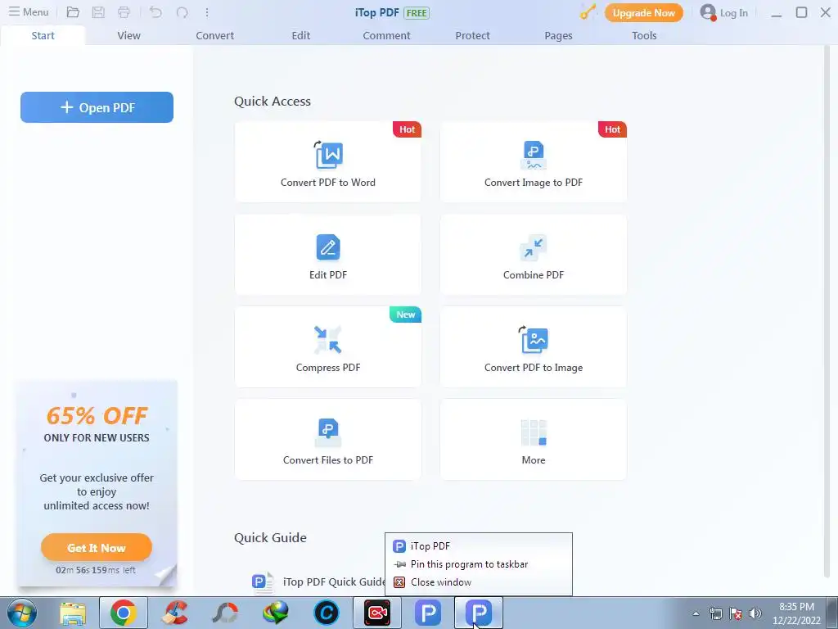Click the save disk toolbar icon
The height and width of the screenshot is (629, 838).
(x=98, y=12)
